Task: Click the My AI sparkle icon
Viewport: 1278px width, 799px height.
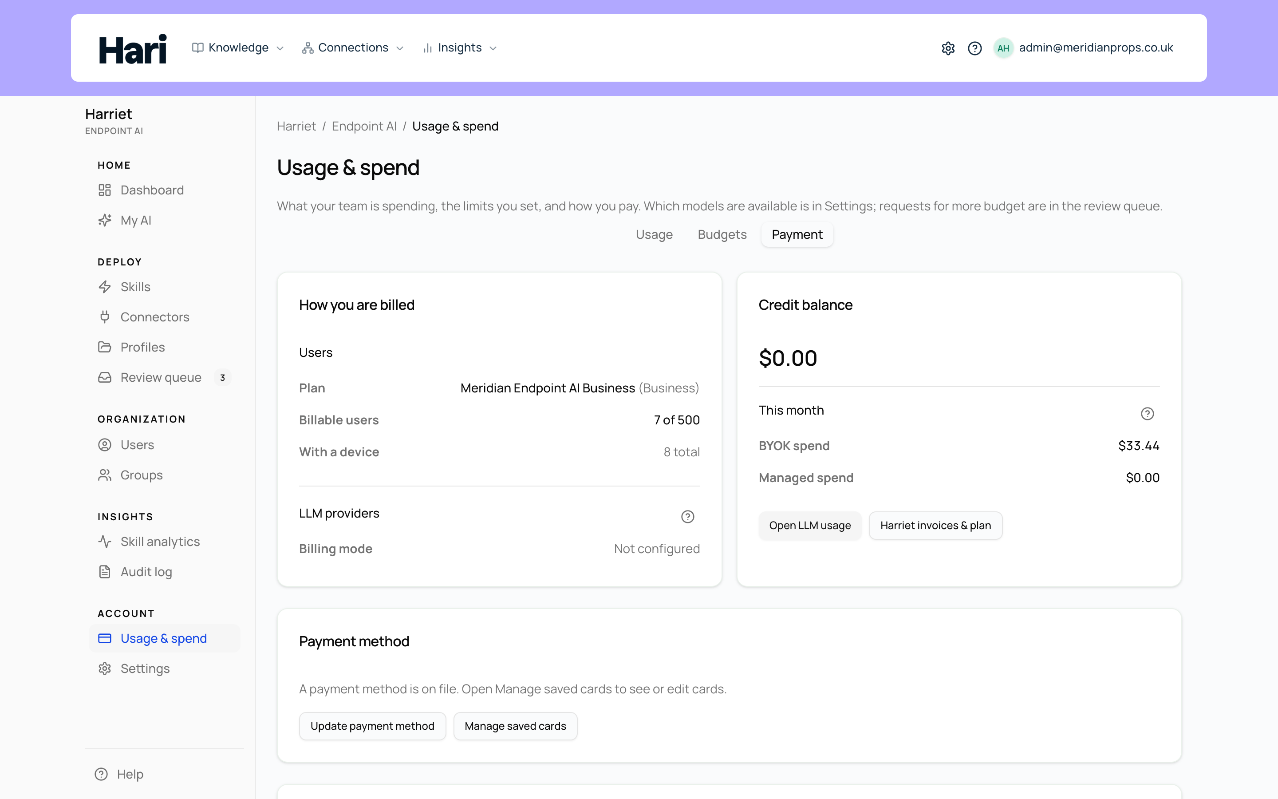Action: tap(105, 220)
